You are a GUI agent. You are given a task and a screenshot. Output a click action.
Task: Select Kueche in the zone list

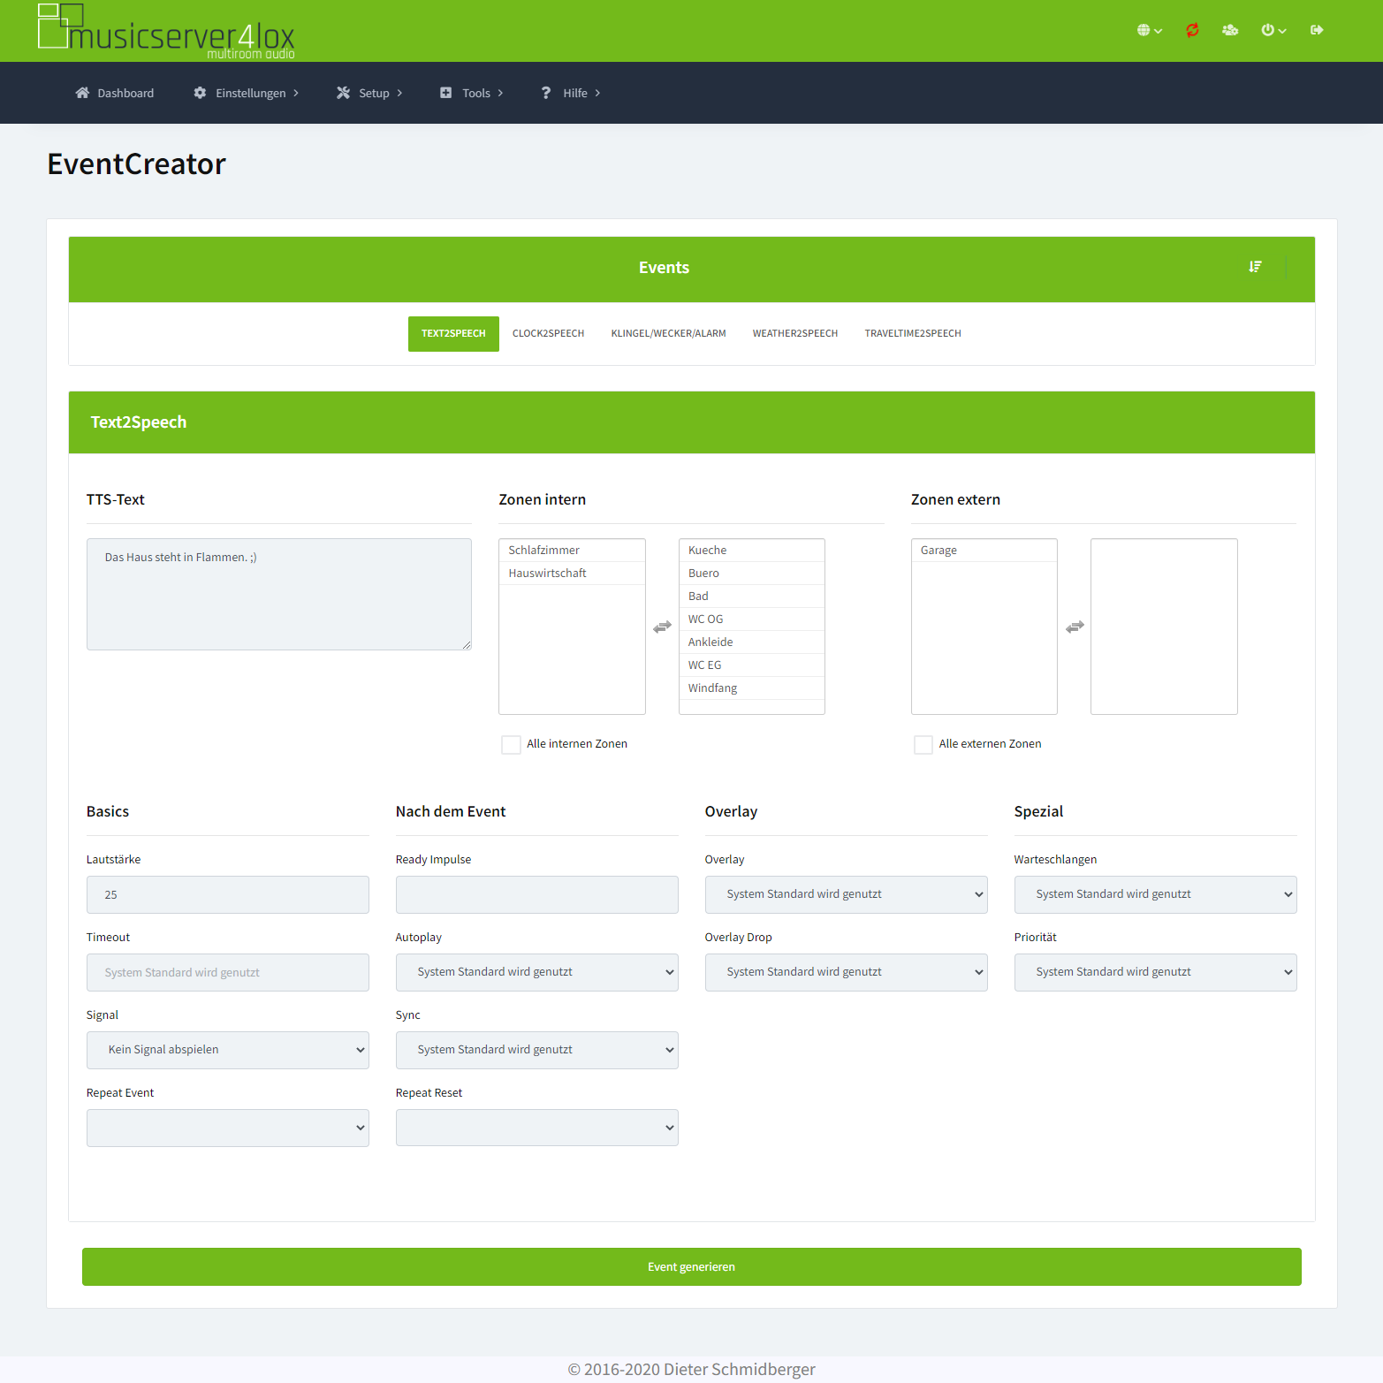752,551
